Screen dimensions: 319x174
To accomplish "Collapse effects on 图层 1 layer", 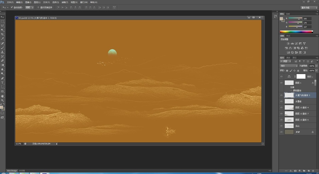I will click(x=315, y=83).
